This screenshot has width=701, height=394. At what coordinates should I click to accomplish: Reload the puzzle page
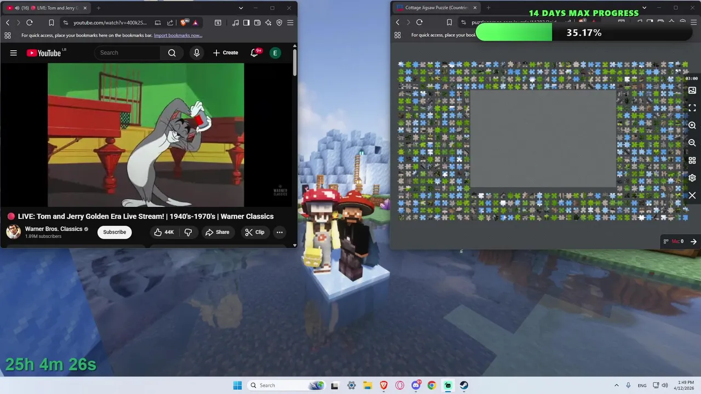(x=420, y=22)
